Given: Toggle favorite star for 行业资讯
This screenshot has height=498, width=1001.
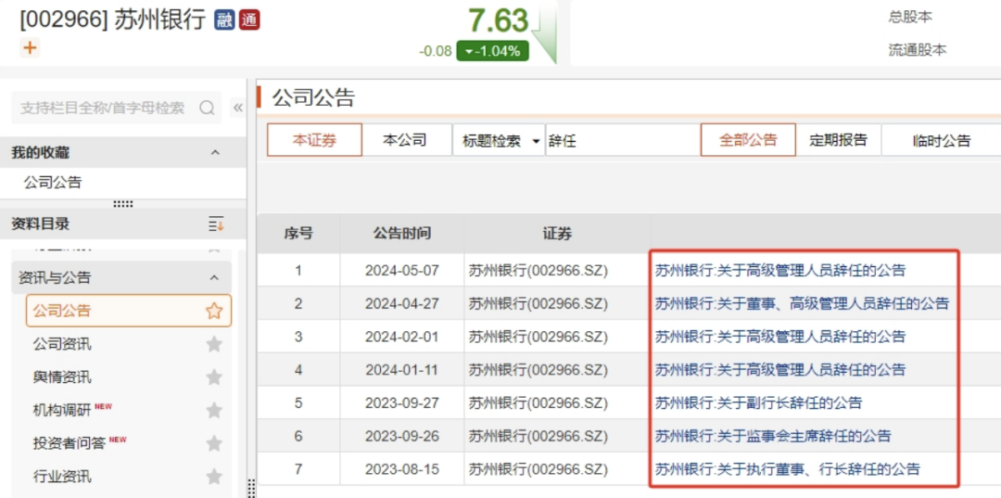Looking at the screenshot, I should pos(214,477).
